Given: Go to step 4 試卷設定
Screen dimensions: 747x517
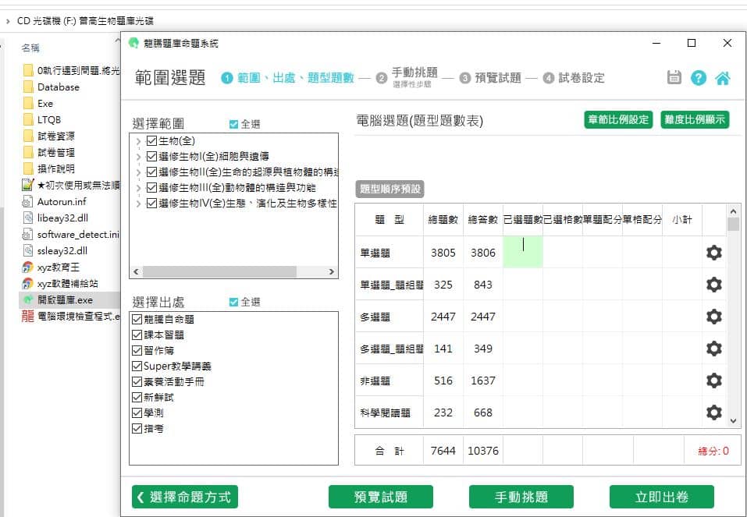Looking at the screenshot, I should [574, 78].
